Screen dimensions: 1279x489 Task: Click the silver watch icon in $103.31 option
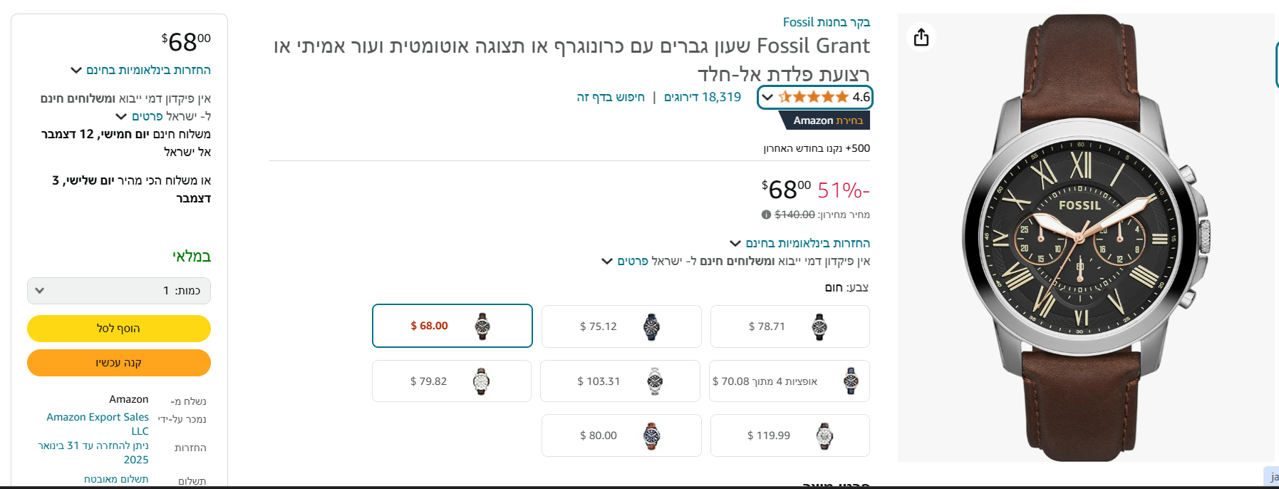pos(655,381)
